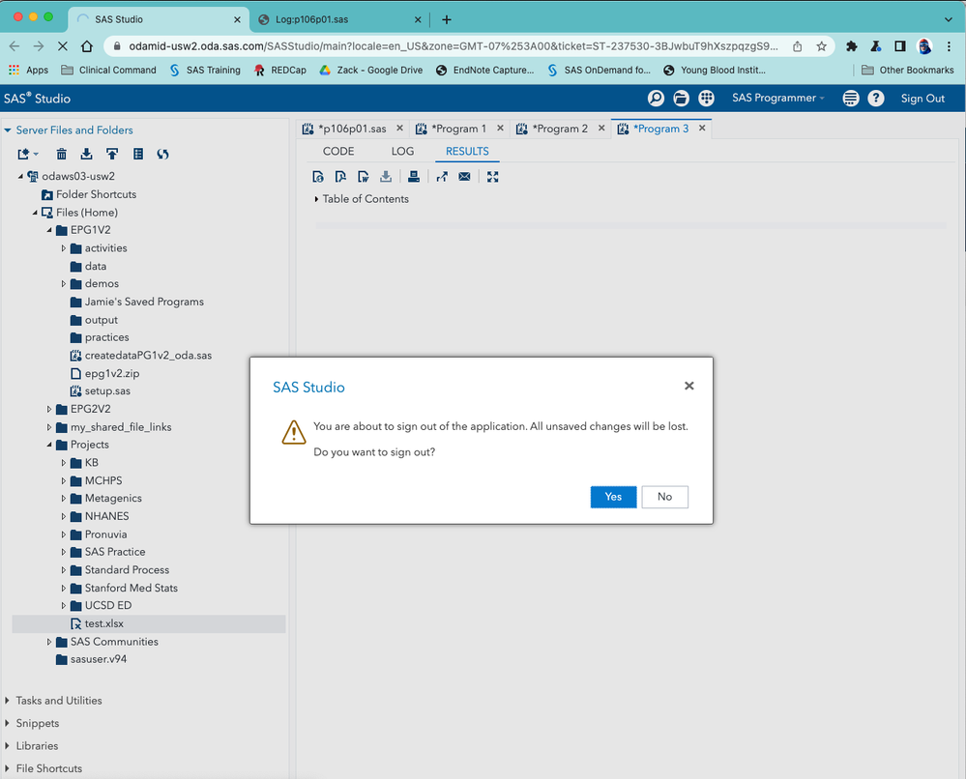Screen dimensions: 966x779
Task: Open the Help question mark icon
Action: point(875,98)
